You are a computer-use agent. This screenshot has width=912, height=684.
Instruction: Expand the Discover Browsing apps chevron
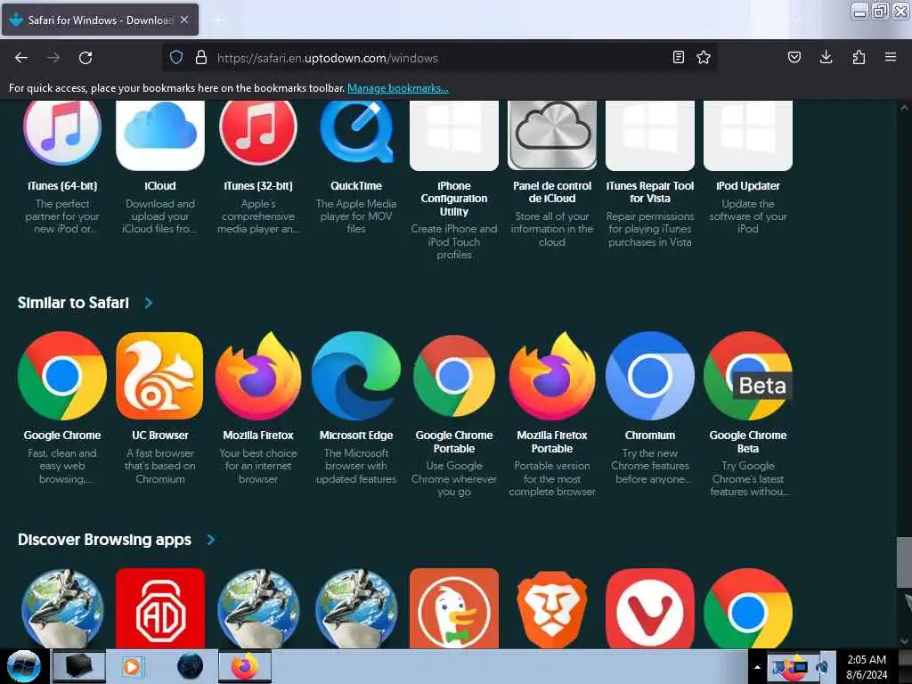(x=210, y=540)
